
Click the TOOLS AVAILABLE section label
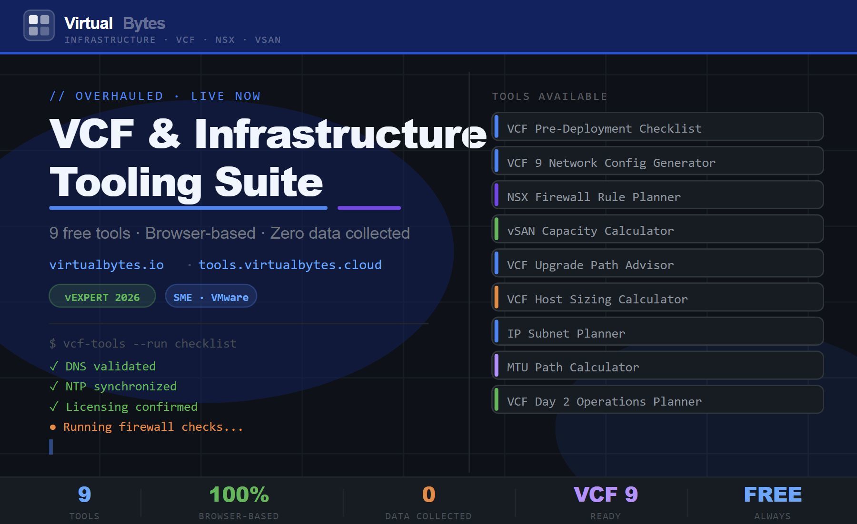[550, 97]
